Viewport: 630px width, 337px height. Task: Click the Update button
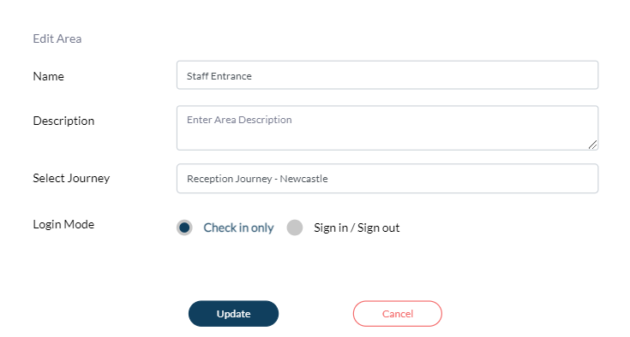(x=233, y=314)
